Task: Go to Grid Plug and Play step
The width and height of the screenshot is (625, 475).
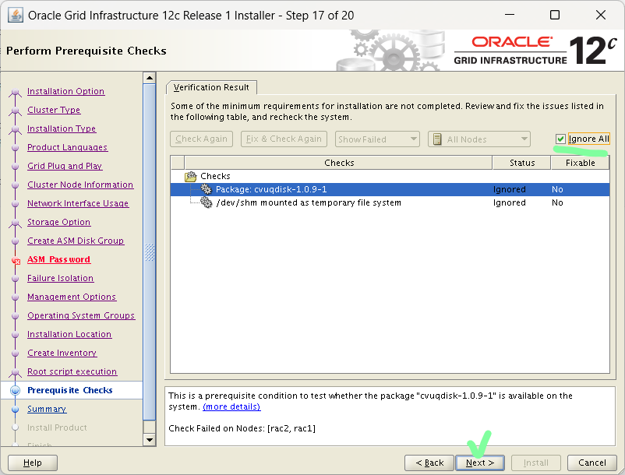Action: 65,166
